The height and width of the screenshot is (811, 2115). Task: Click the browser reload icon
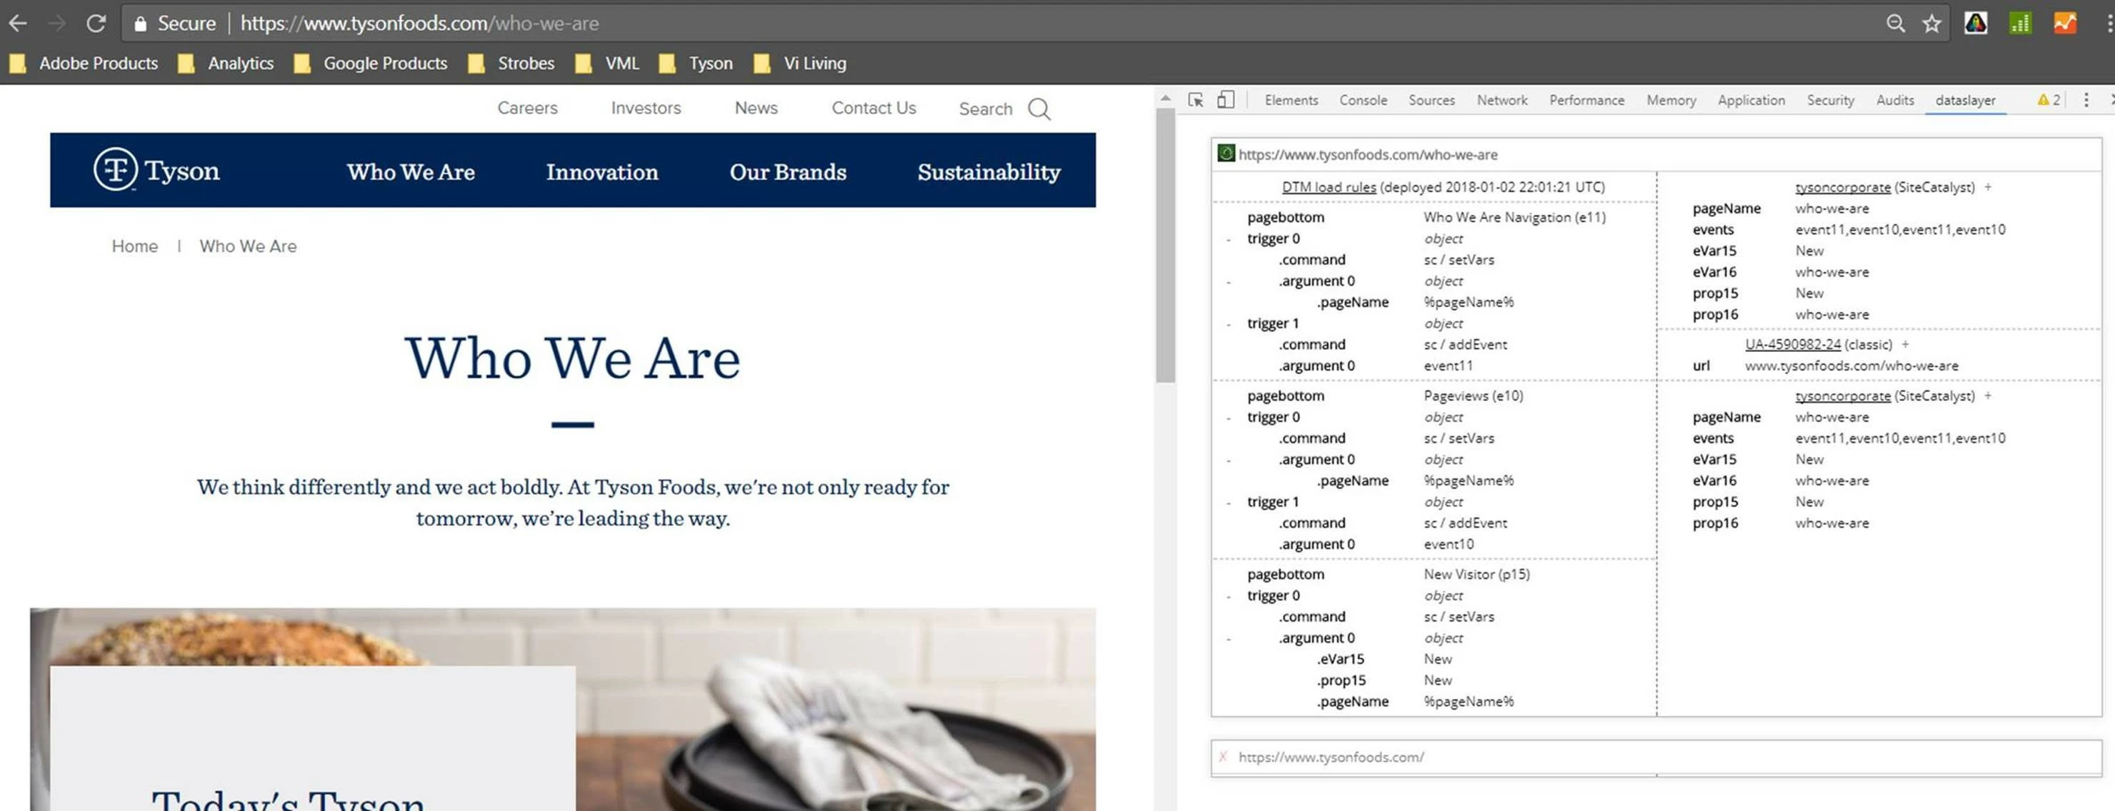click(x=96, y=23)
